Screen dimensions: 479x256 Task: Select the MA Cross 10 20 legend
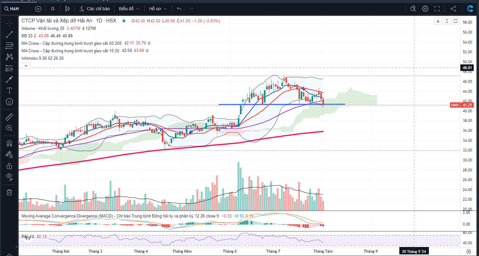[x=70, y=51]
